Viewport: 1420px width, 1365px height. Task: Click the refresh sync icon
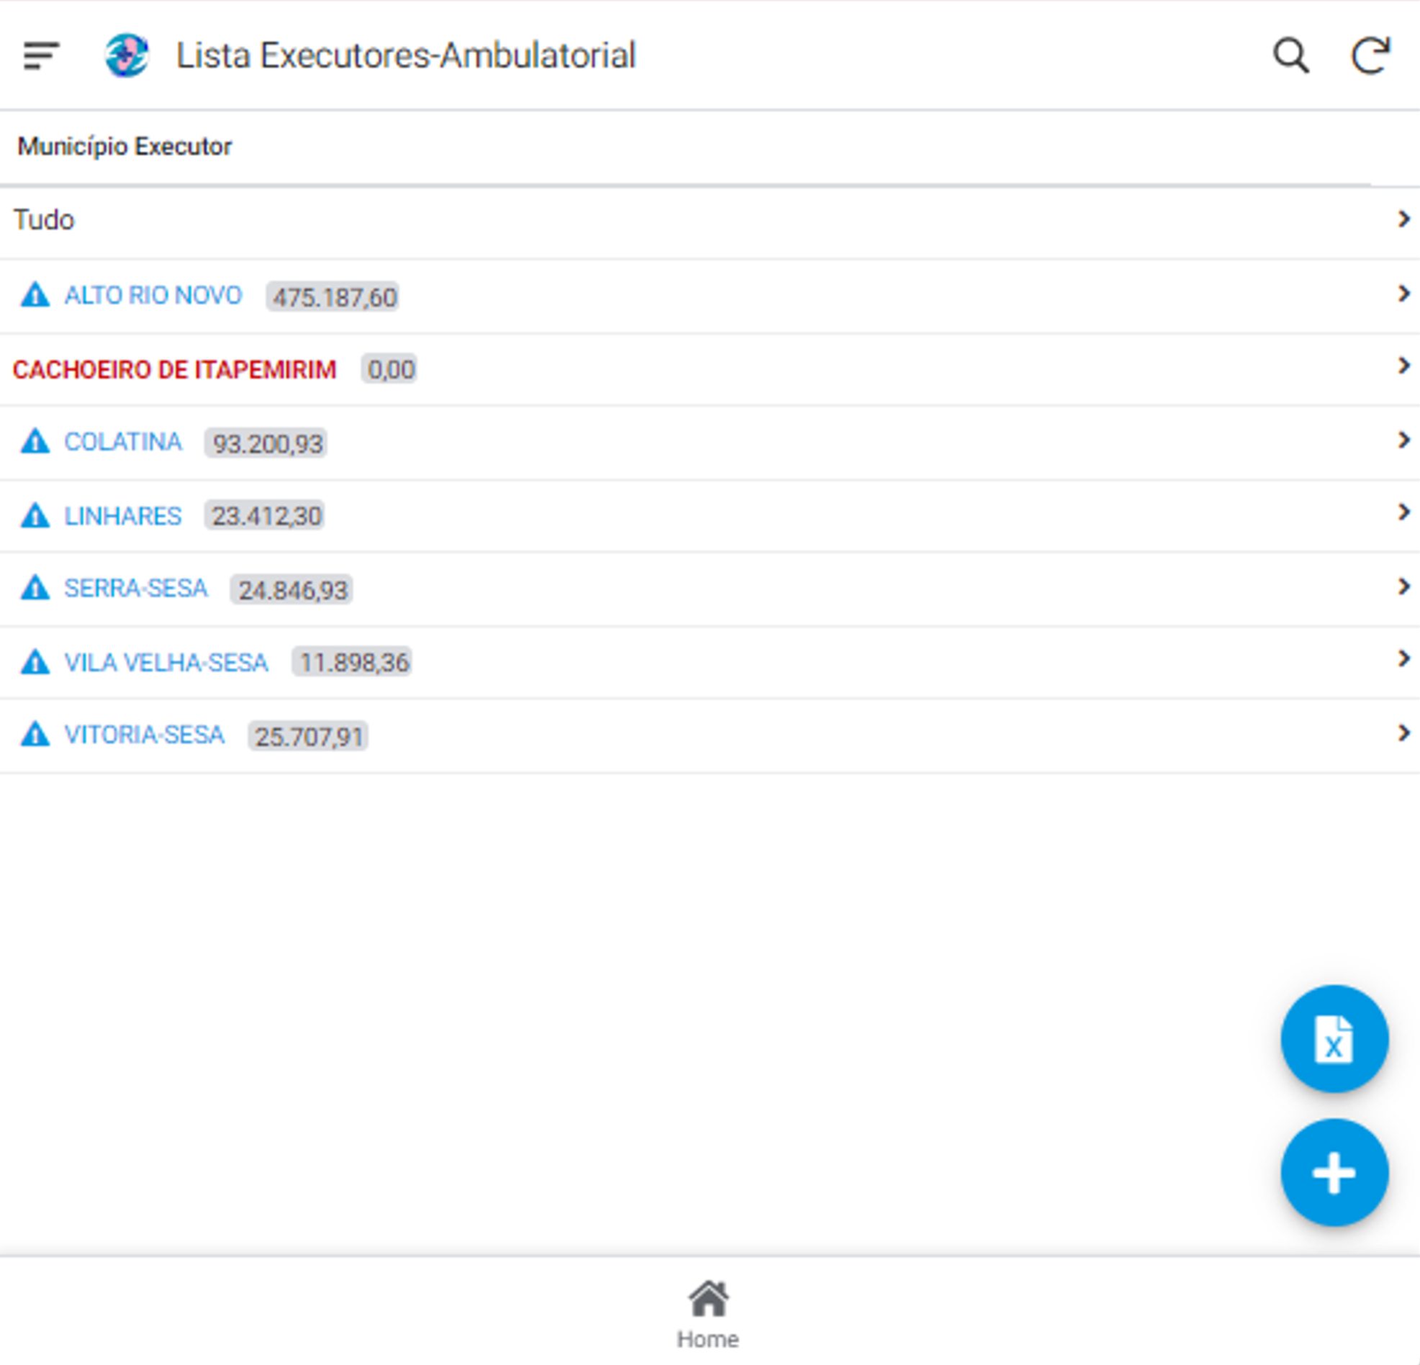[1370, 55]
